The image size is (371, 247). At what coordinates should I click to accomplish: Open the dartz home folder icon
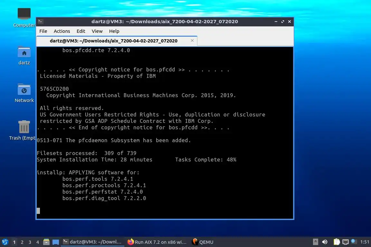tap(24, 56)
